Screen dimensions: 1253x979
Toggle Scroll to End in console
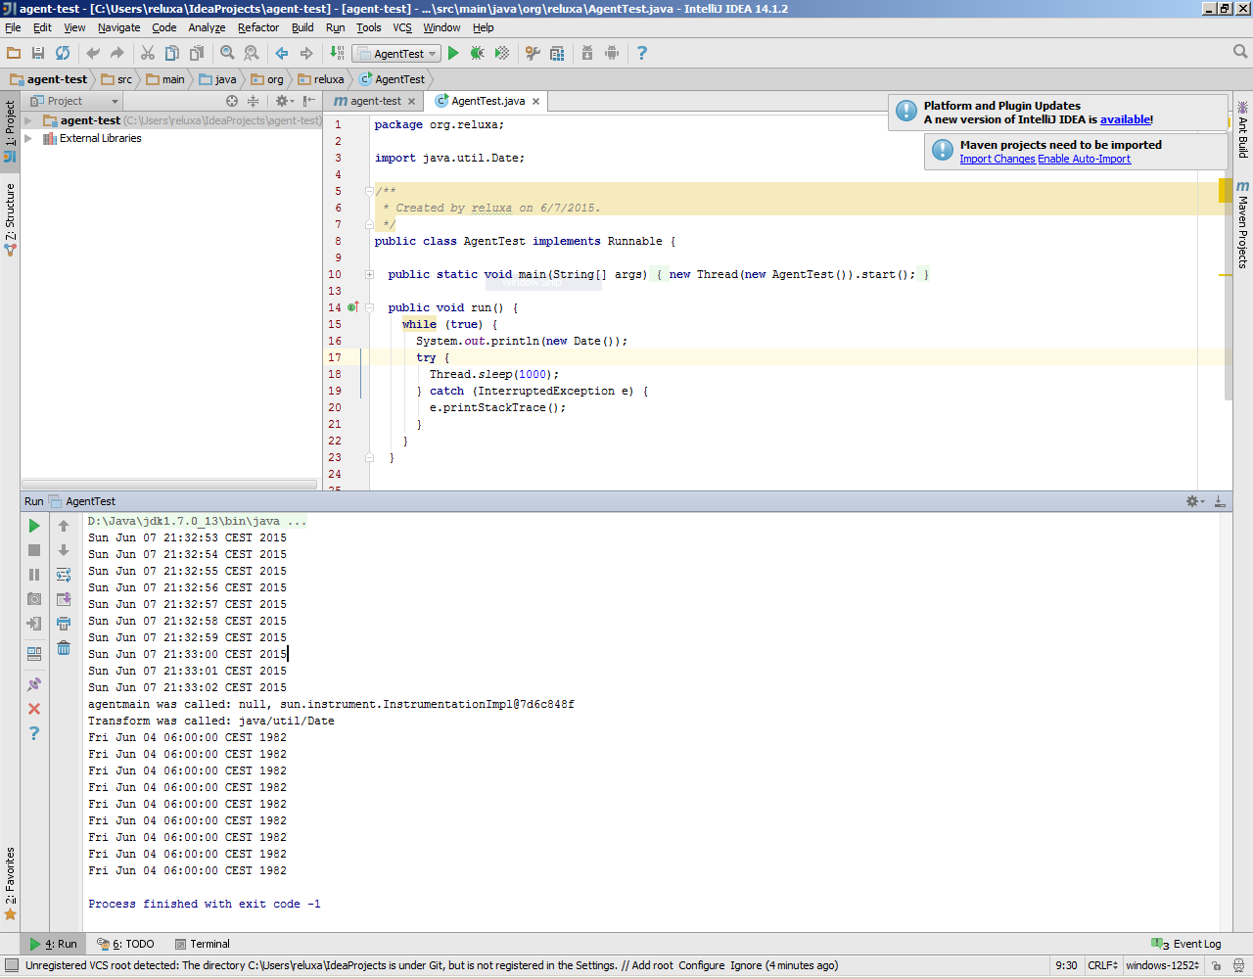tap(64, 598)
